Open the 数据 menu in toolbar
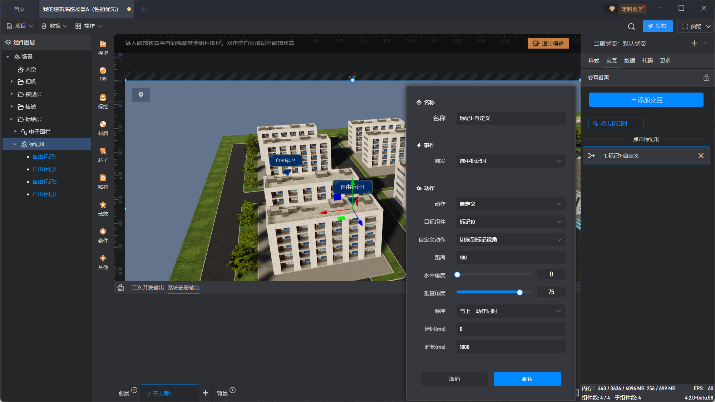The width and height of the screenshot is (715, 402). pos(54,26)
